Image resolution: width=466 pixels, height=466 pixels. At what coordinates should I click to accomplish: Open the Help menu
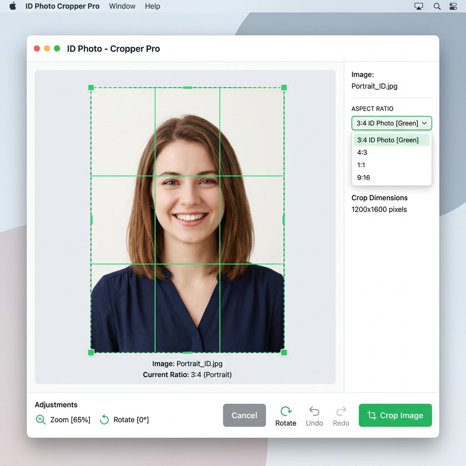click(x=152, y=6)
